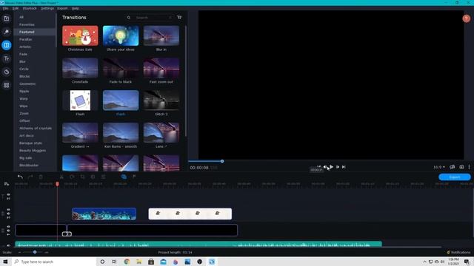This screenshot has width=474, height=266.
Task: Open the Titles tab icon
Action: [7, 58]
